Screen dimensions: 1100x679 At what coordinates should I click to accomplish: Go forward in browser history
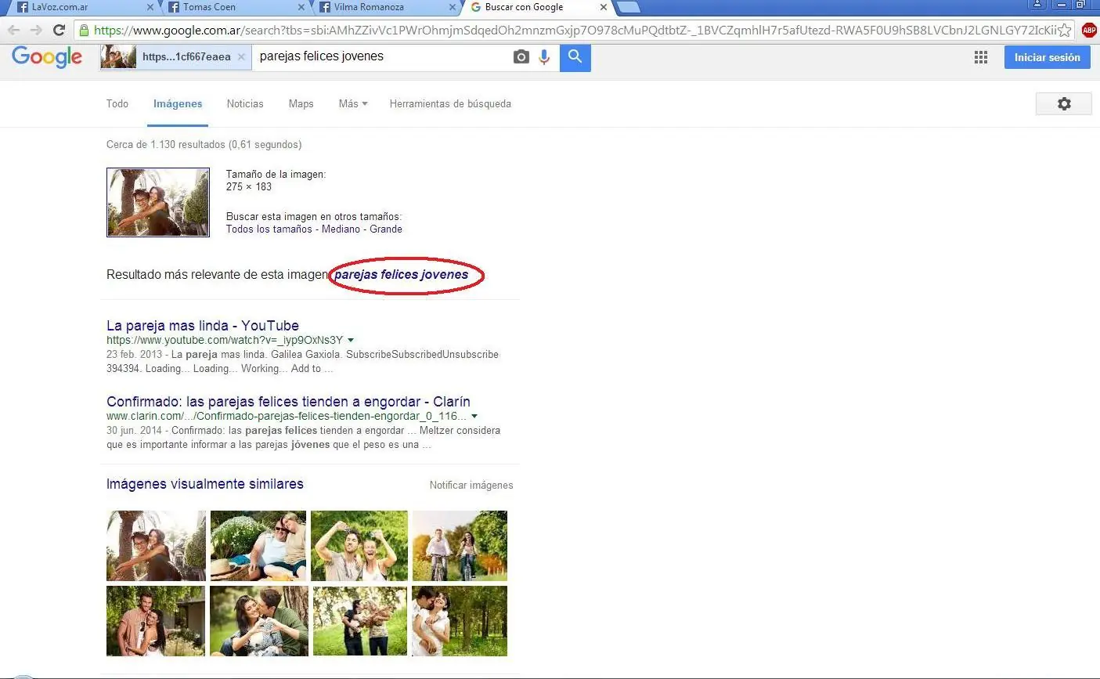[36, 30]
